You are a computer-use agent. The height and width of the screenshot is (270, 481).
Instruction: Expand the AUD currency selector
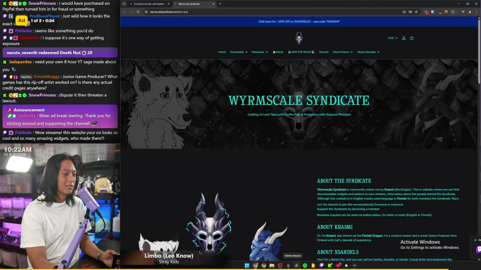393,38
